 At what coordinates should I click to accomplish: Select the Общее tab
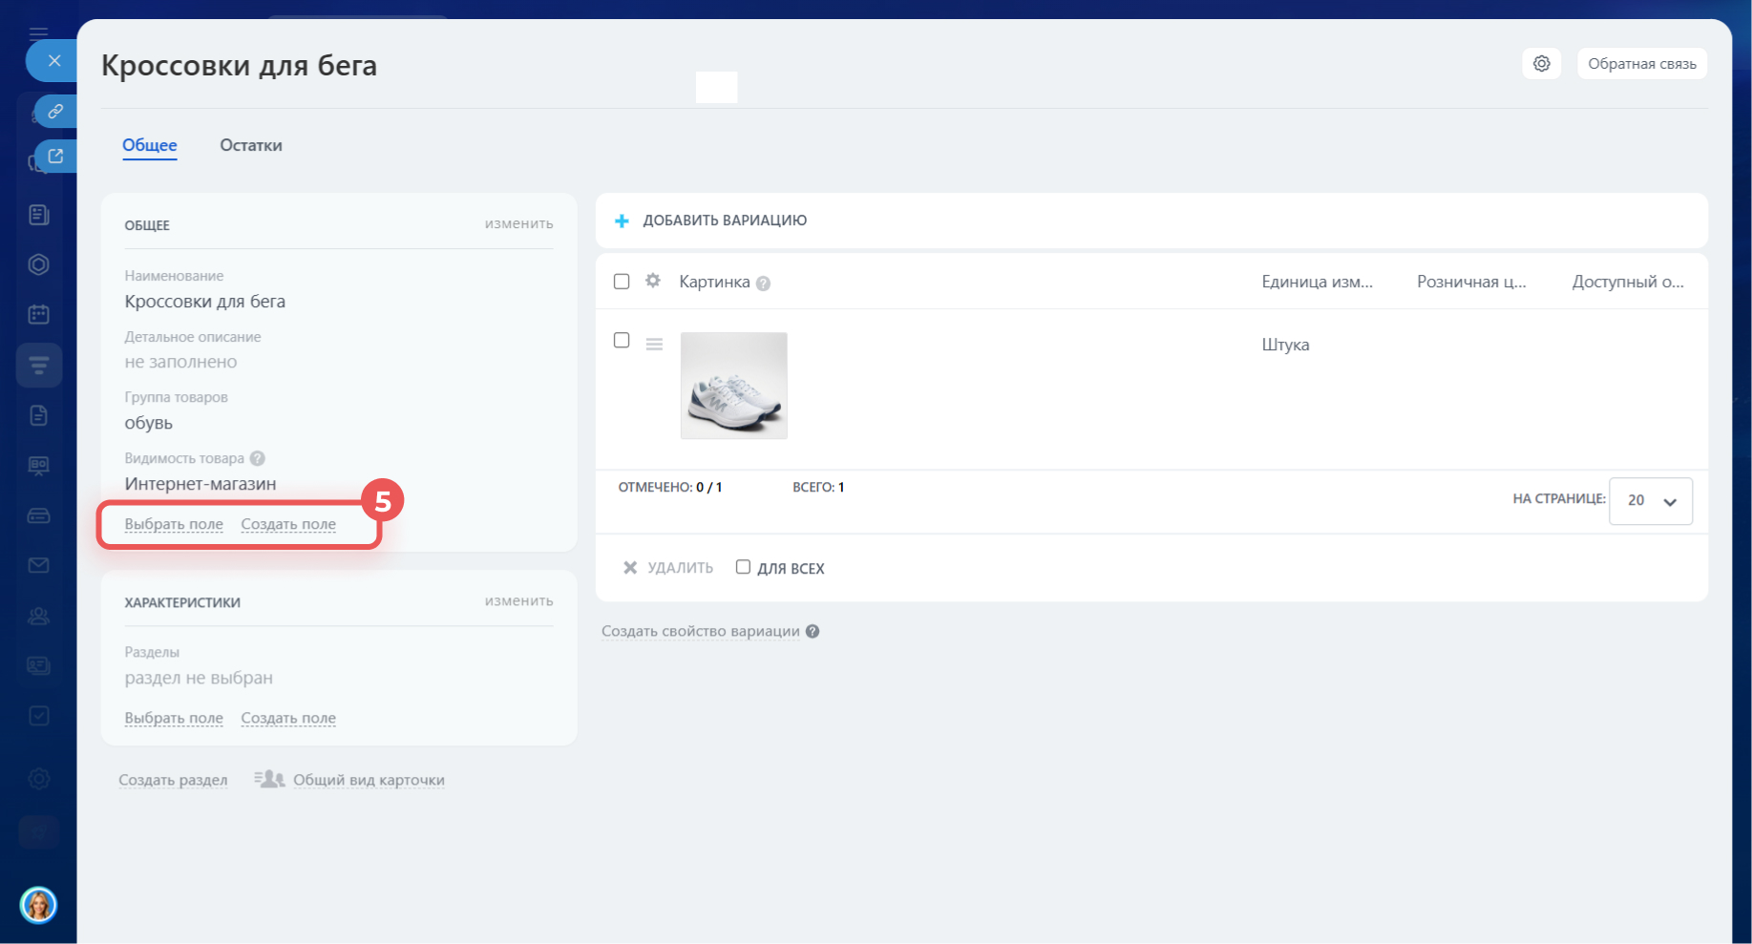(149, 145)
